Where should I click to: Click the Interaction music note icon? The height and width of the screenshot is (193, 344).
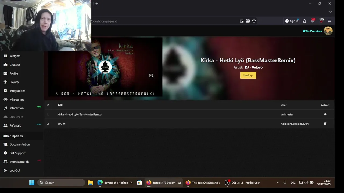click(x=5, y=108)
